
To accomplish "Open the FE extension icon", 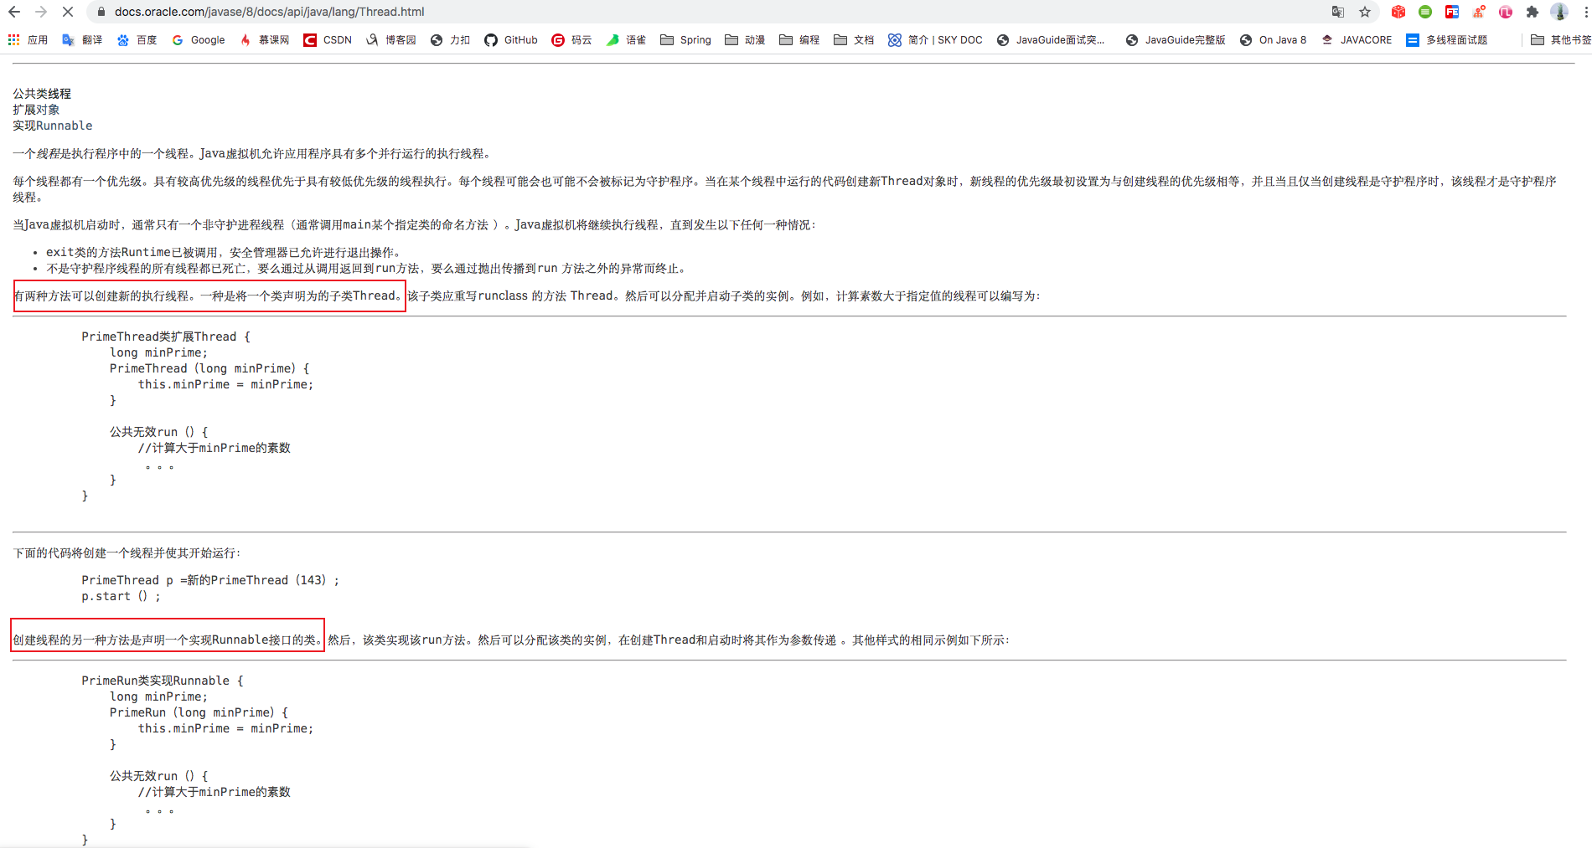I will [x=1452, y=12].
